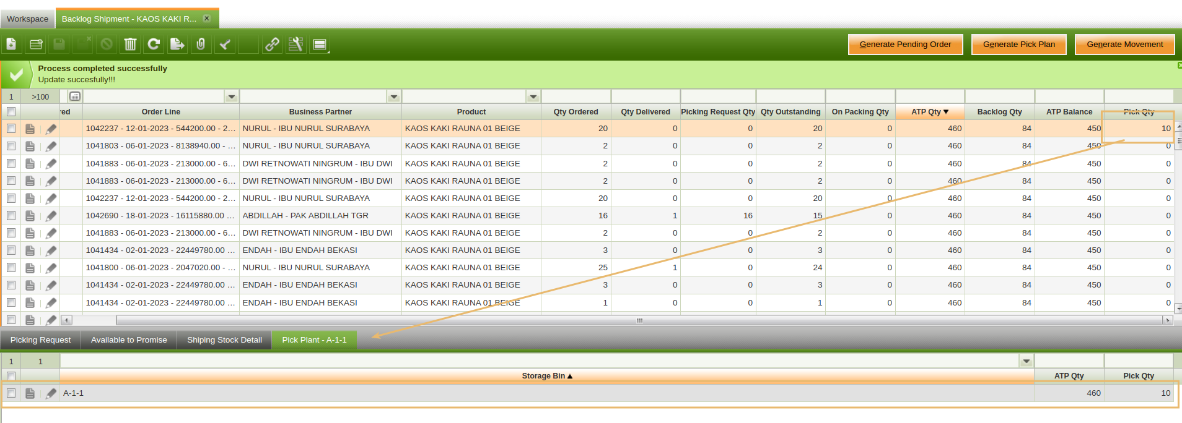This screenshot has height=423, width=1182.
Task: Edit the A-1-1 storage bin row
Action: coord(51,393)
